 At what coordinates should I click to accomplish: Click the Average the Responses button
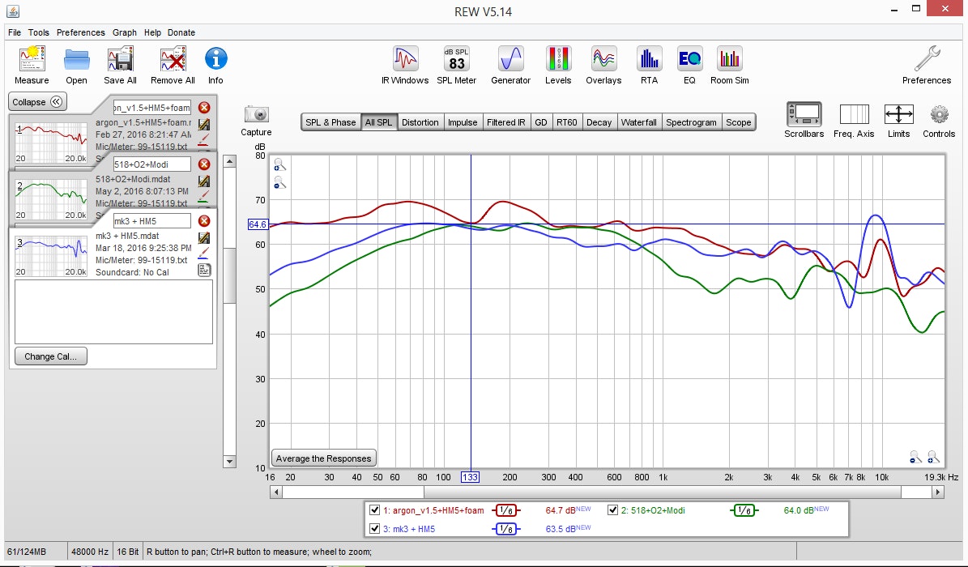(323, 458)
